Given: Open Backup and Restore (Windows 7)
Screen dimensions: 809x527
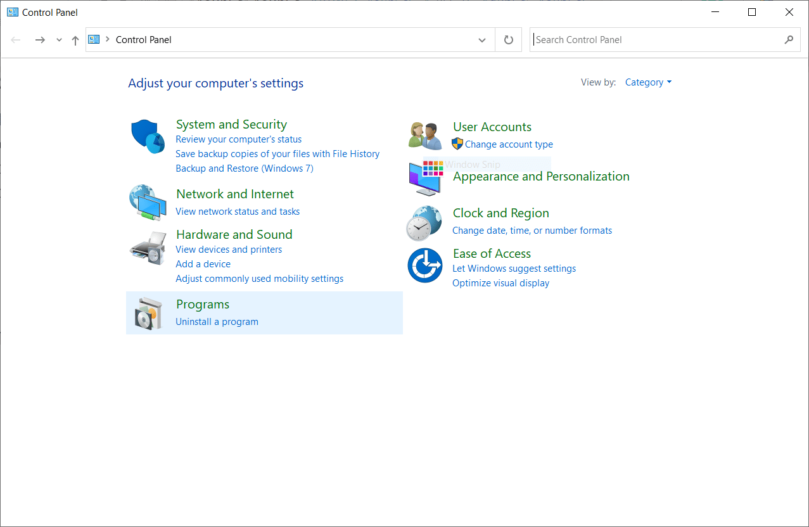Looking at the screenshot, I should pos(244,168).
